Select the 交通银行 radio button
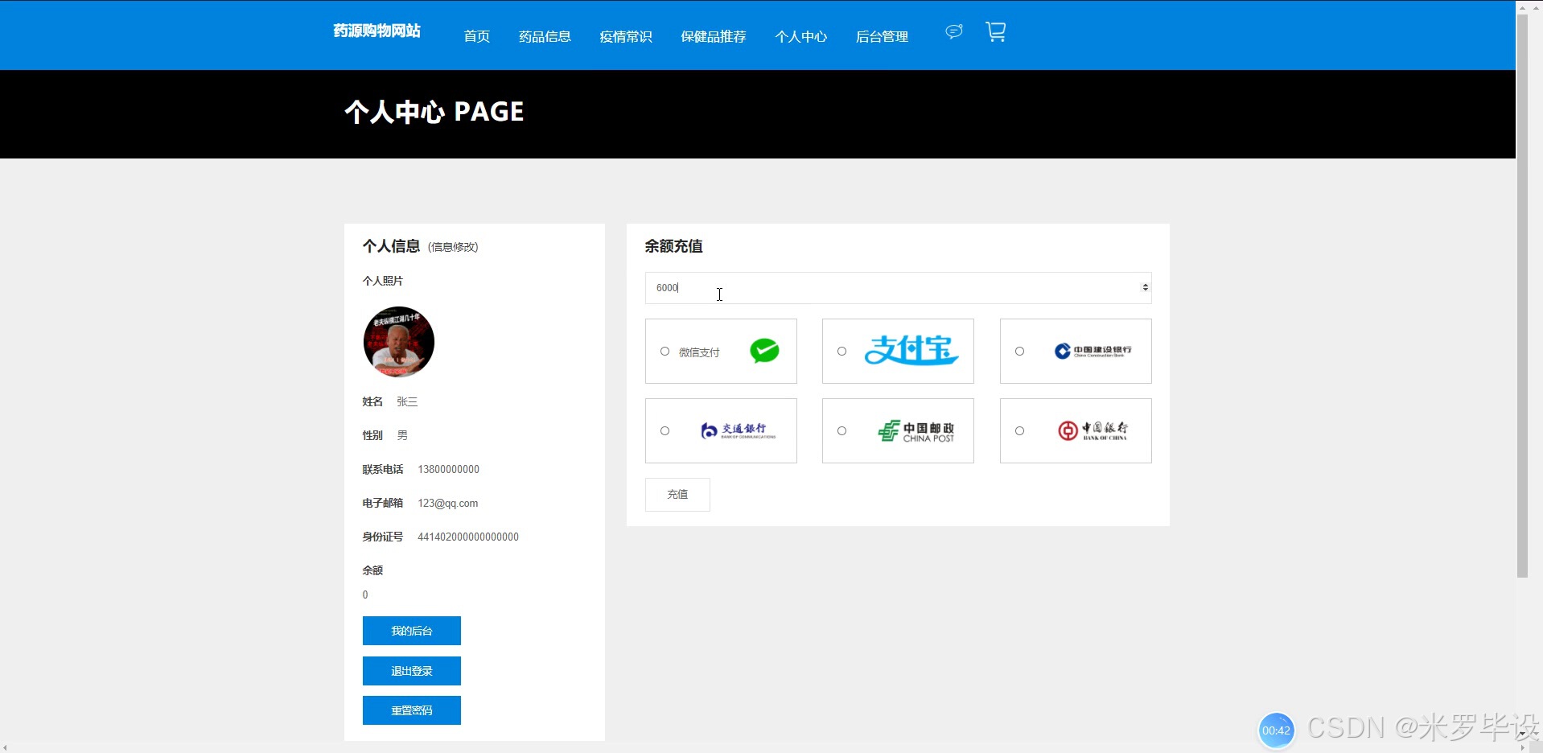Screen dimensions: 1543x753 pyautogui.click(x=665, y=431)
